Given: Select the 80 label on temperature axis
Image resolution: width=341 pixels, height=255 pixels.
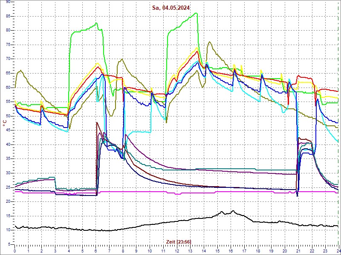Looking at the screenshot, I should [8, 31].
